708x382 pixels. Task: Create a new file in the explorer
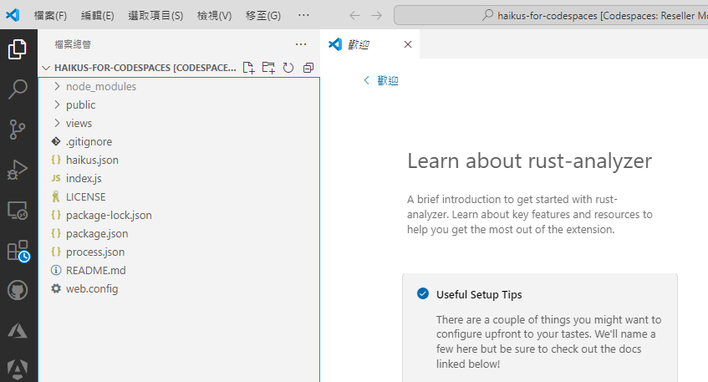pos(248,68)
